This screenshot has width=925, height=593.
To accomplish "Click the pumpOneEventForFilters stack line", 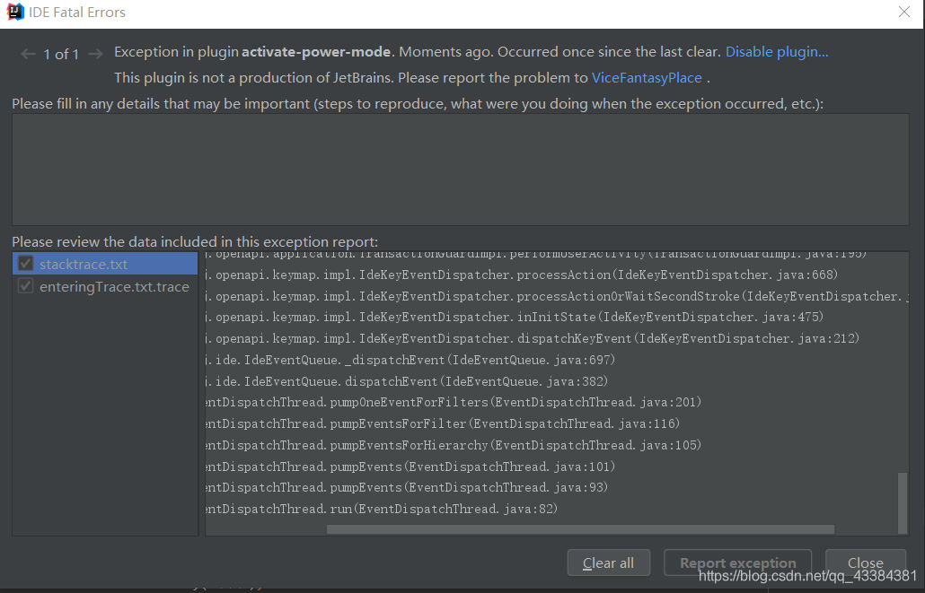I will 454,402.
